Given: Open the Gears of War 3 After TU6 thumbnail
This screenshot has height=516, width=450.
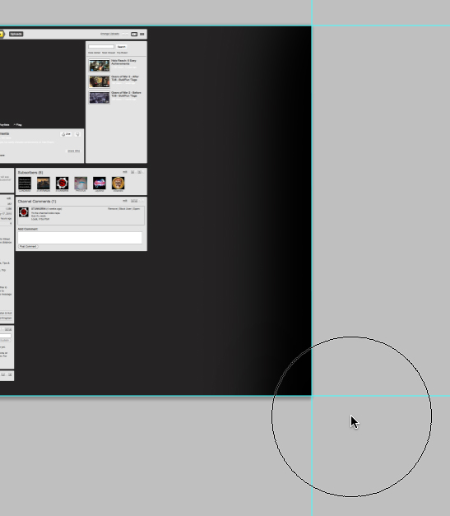Looking at the screenshot, I should (100, 81).
